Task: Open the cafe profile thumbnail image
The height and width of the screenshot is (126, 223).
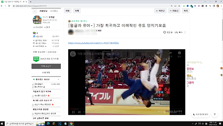Action: coord(37,20)
